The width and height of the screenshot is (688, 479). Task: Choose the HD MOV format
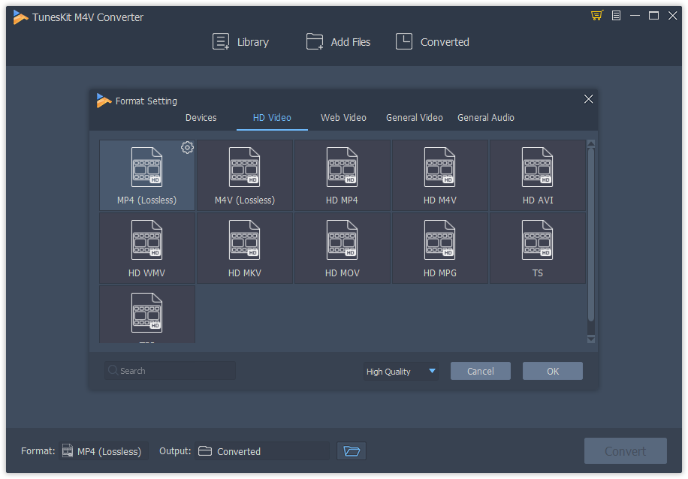click(342, 248)
